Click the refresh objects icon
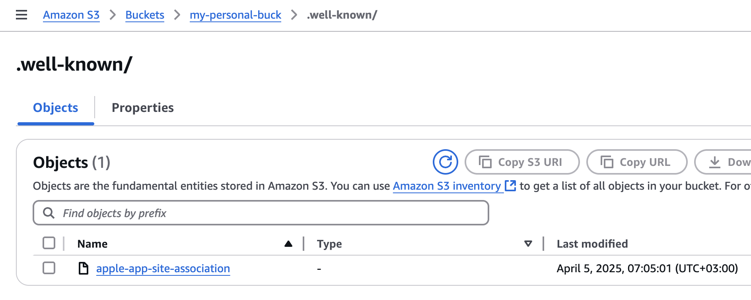 [445, 162]
